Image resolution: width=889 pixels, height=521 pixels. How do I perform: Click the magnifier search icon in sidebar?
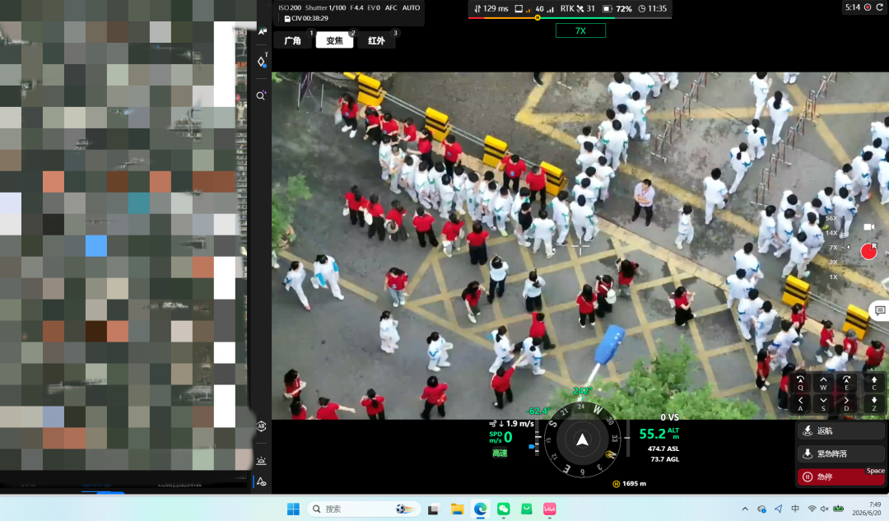[261, 95]
